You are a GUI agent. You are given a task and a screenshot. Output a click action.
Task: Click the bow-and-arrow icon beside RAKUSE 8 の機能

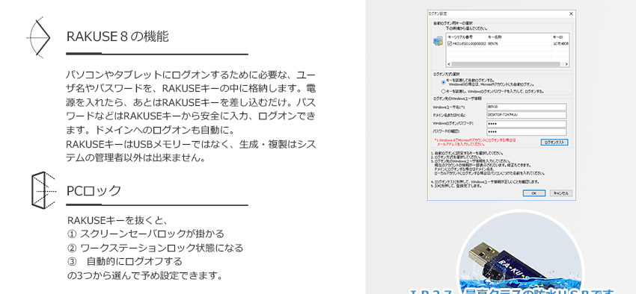pos(38,37)
